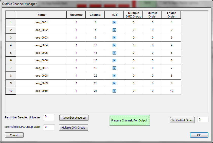Cancel the Output Channel Manager dialog
The image size is (213, 143).
[14, 135]
